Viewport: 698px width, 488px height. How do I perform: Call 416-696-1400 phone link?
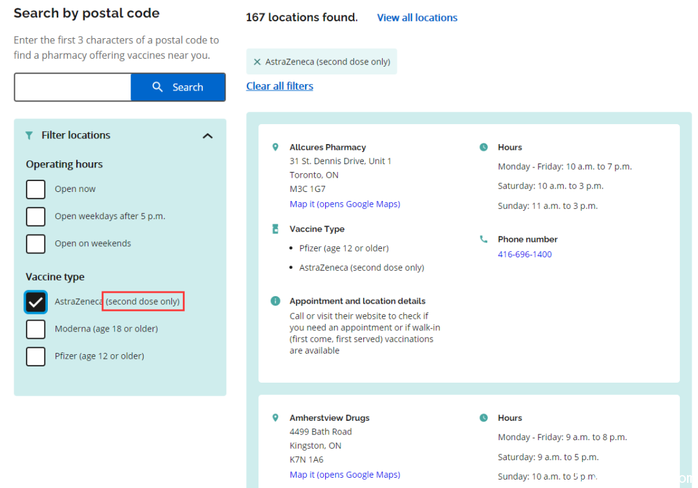(524, 254)
